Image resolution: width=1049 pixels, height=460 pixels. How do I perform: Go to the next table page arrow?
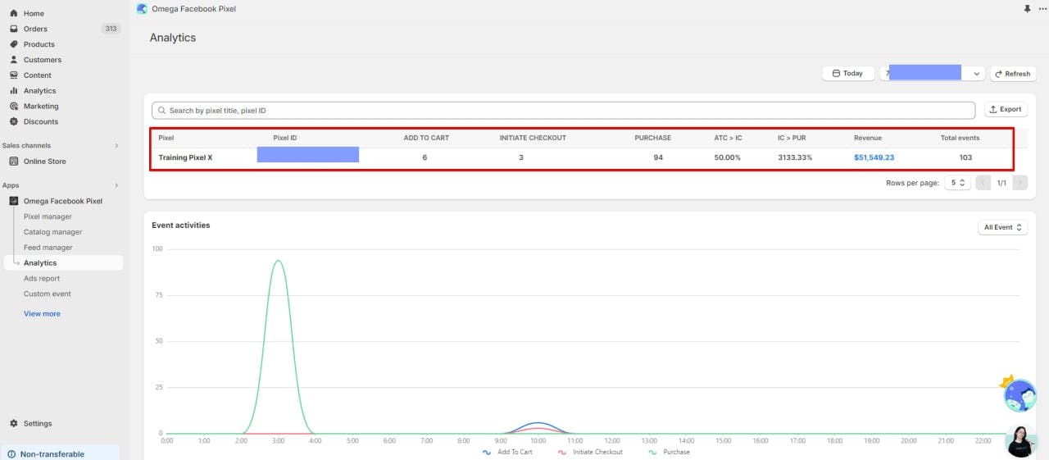1020,183
